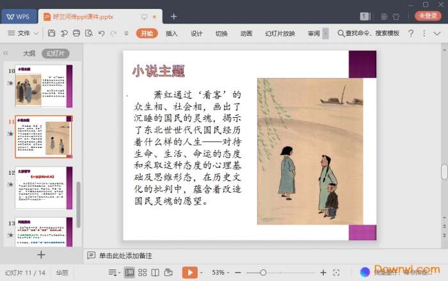
Task: Click the document icon beside the shirt icon
Action: pos(384,16)
